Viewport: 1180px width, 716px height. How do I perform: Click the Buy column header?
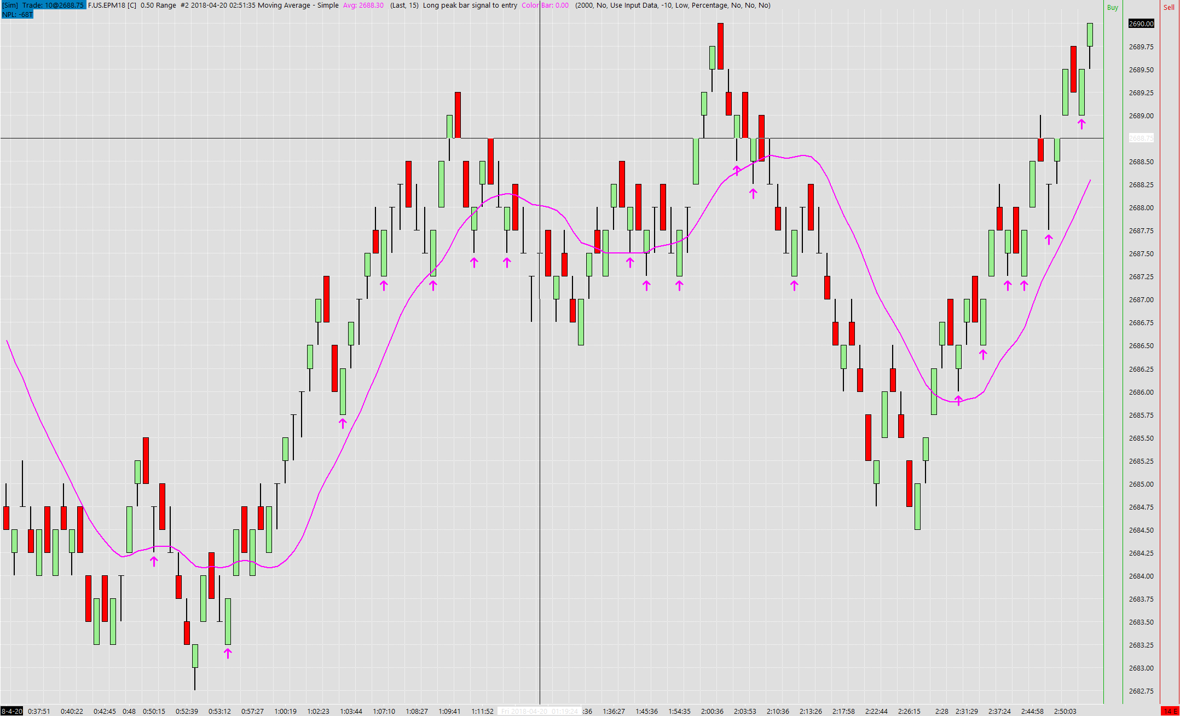pos(1112,8)
